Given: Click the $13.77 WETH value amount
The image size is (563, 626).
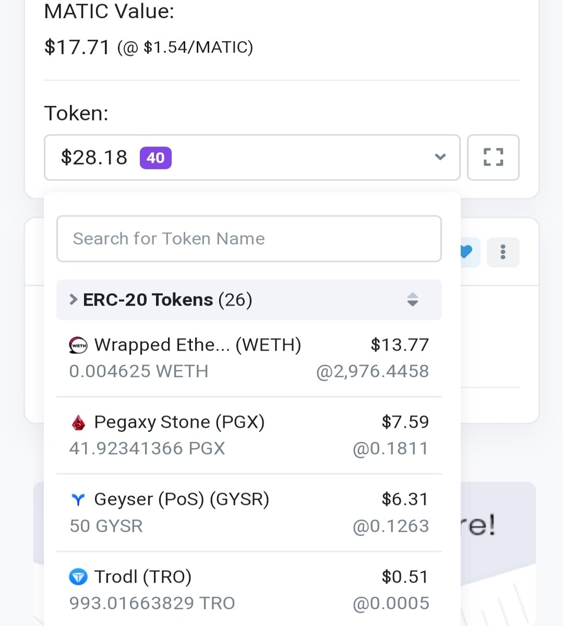Looking at the screenshot, I should (x=400, y=345).
